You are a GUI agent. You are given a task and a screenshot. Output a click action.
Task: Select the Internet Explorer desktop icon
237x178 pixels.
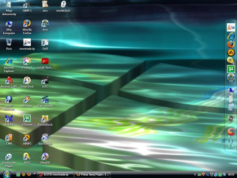tap(9, 65)
